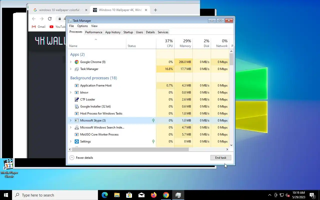Screen dimensions: 320x200
Task: Expand the Microsoft Windows Search Indexer entry
Action: click(71, 127)
